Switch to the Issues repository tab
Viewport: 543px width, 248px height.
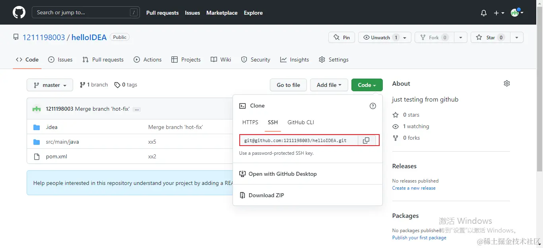(x=60, y=60)
